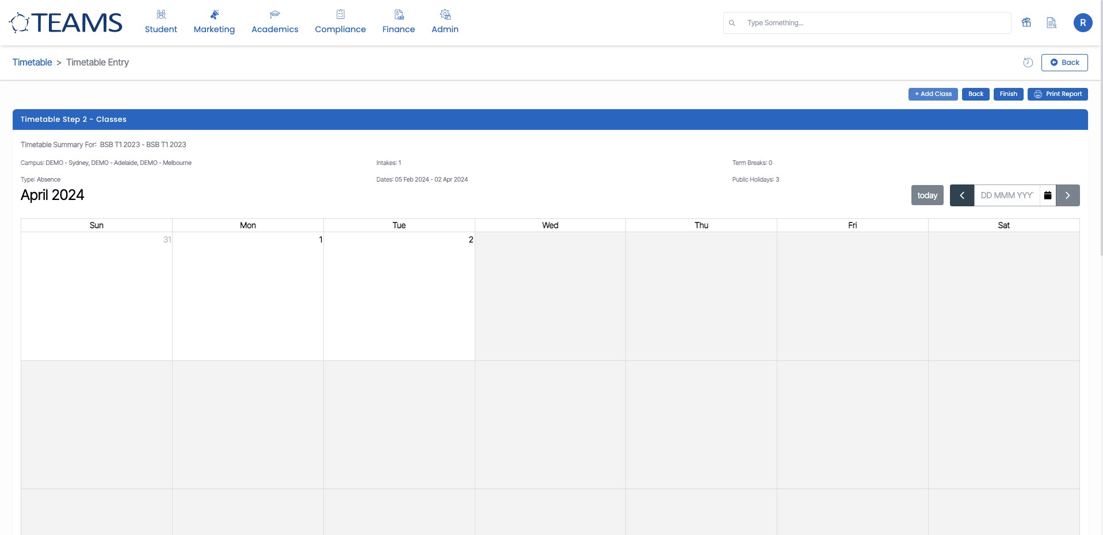Viewport: 1103px width, 535px height.
Task: Jump to today in calendar
Action: (x=927, y=195)
